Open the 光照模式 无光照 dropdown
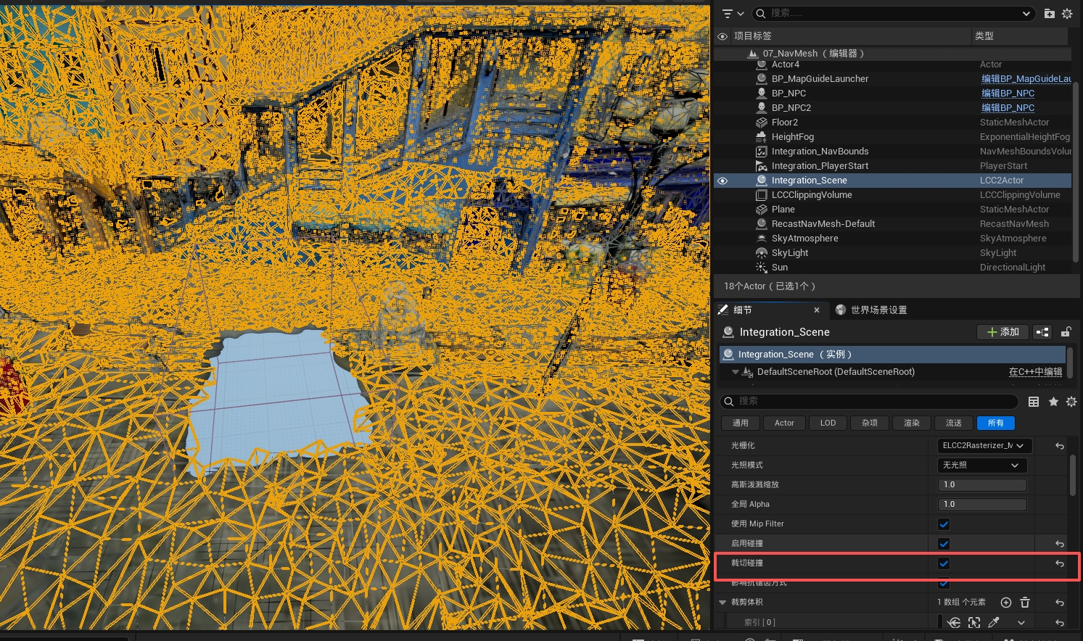The height and width of the screenshot is (641, 1083). point(981,466)
